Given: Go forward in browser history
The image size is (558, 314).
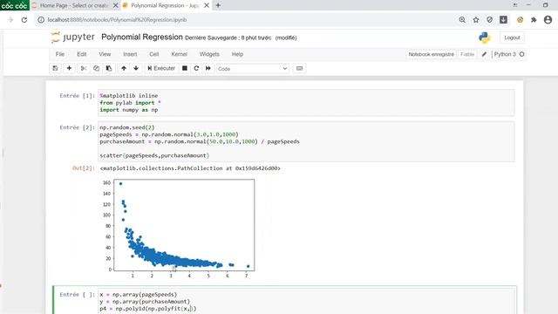Looking at the screenshot, I should 10,20.
